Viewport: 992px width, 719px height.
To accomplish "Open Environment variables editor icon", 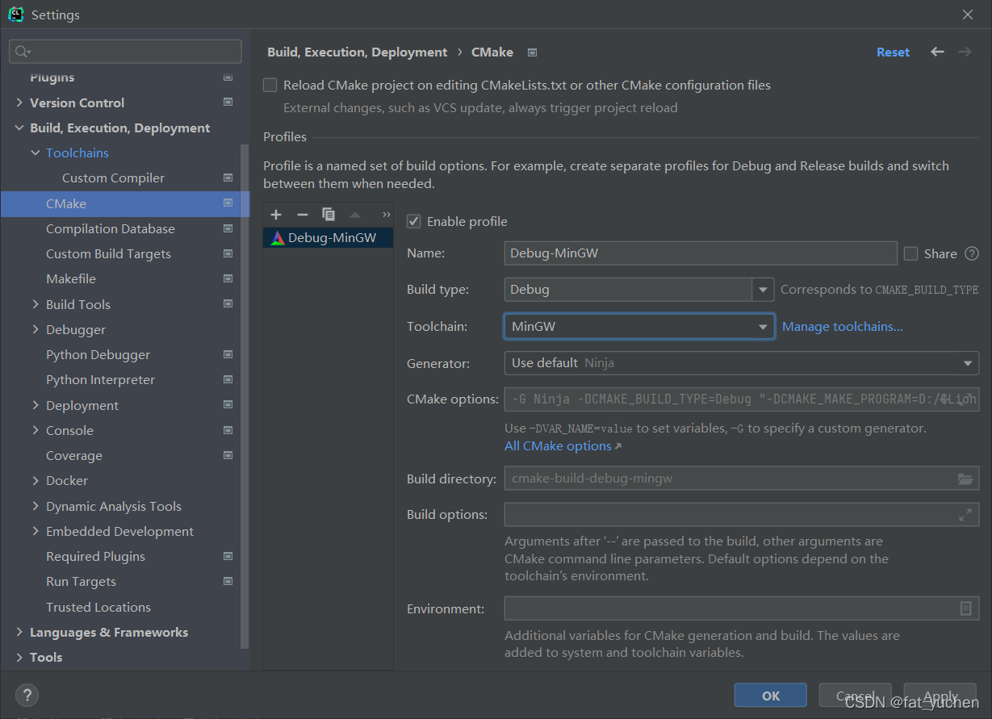I will point(965,608).
